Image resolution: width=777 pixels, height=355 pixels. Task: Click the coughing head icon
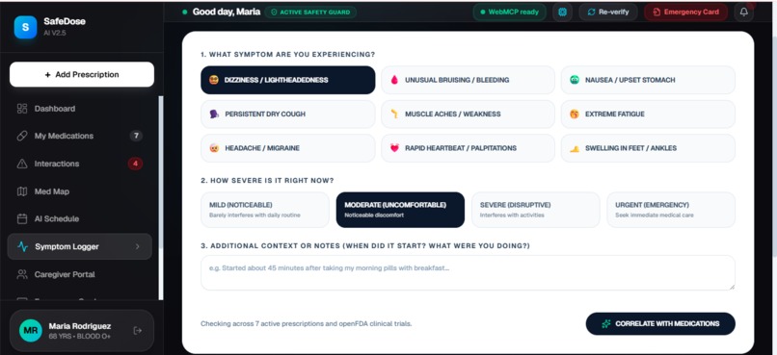214,114
